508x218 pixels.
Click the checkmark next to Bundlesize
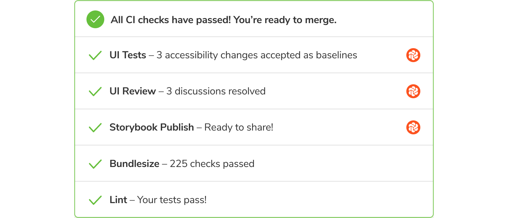(95, 163)
